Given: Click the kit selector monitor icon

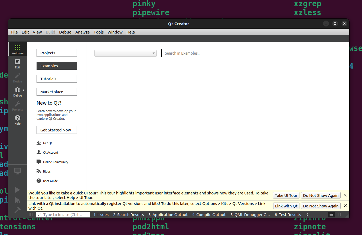Looking at the screenshot, I should (x=17, y=171).
